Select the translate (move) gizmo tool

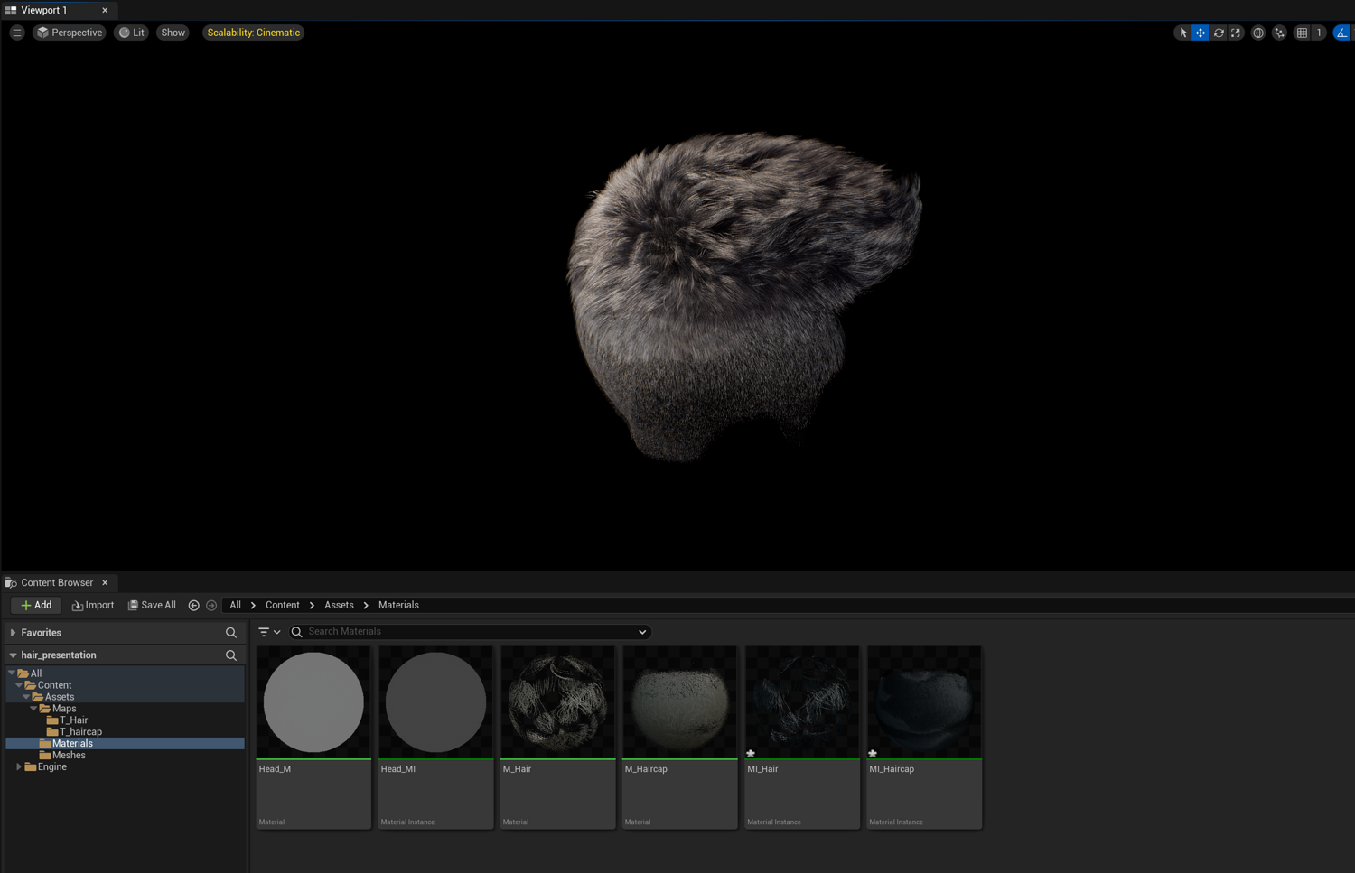(x=1200, y=33)
